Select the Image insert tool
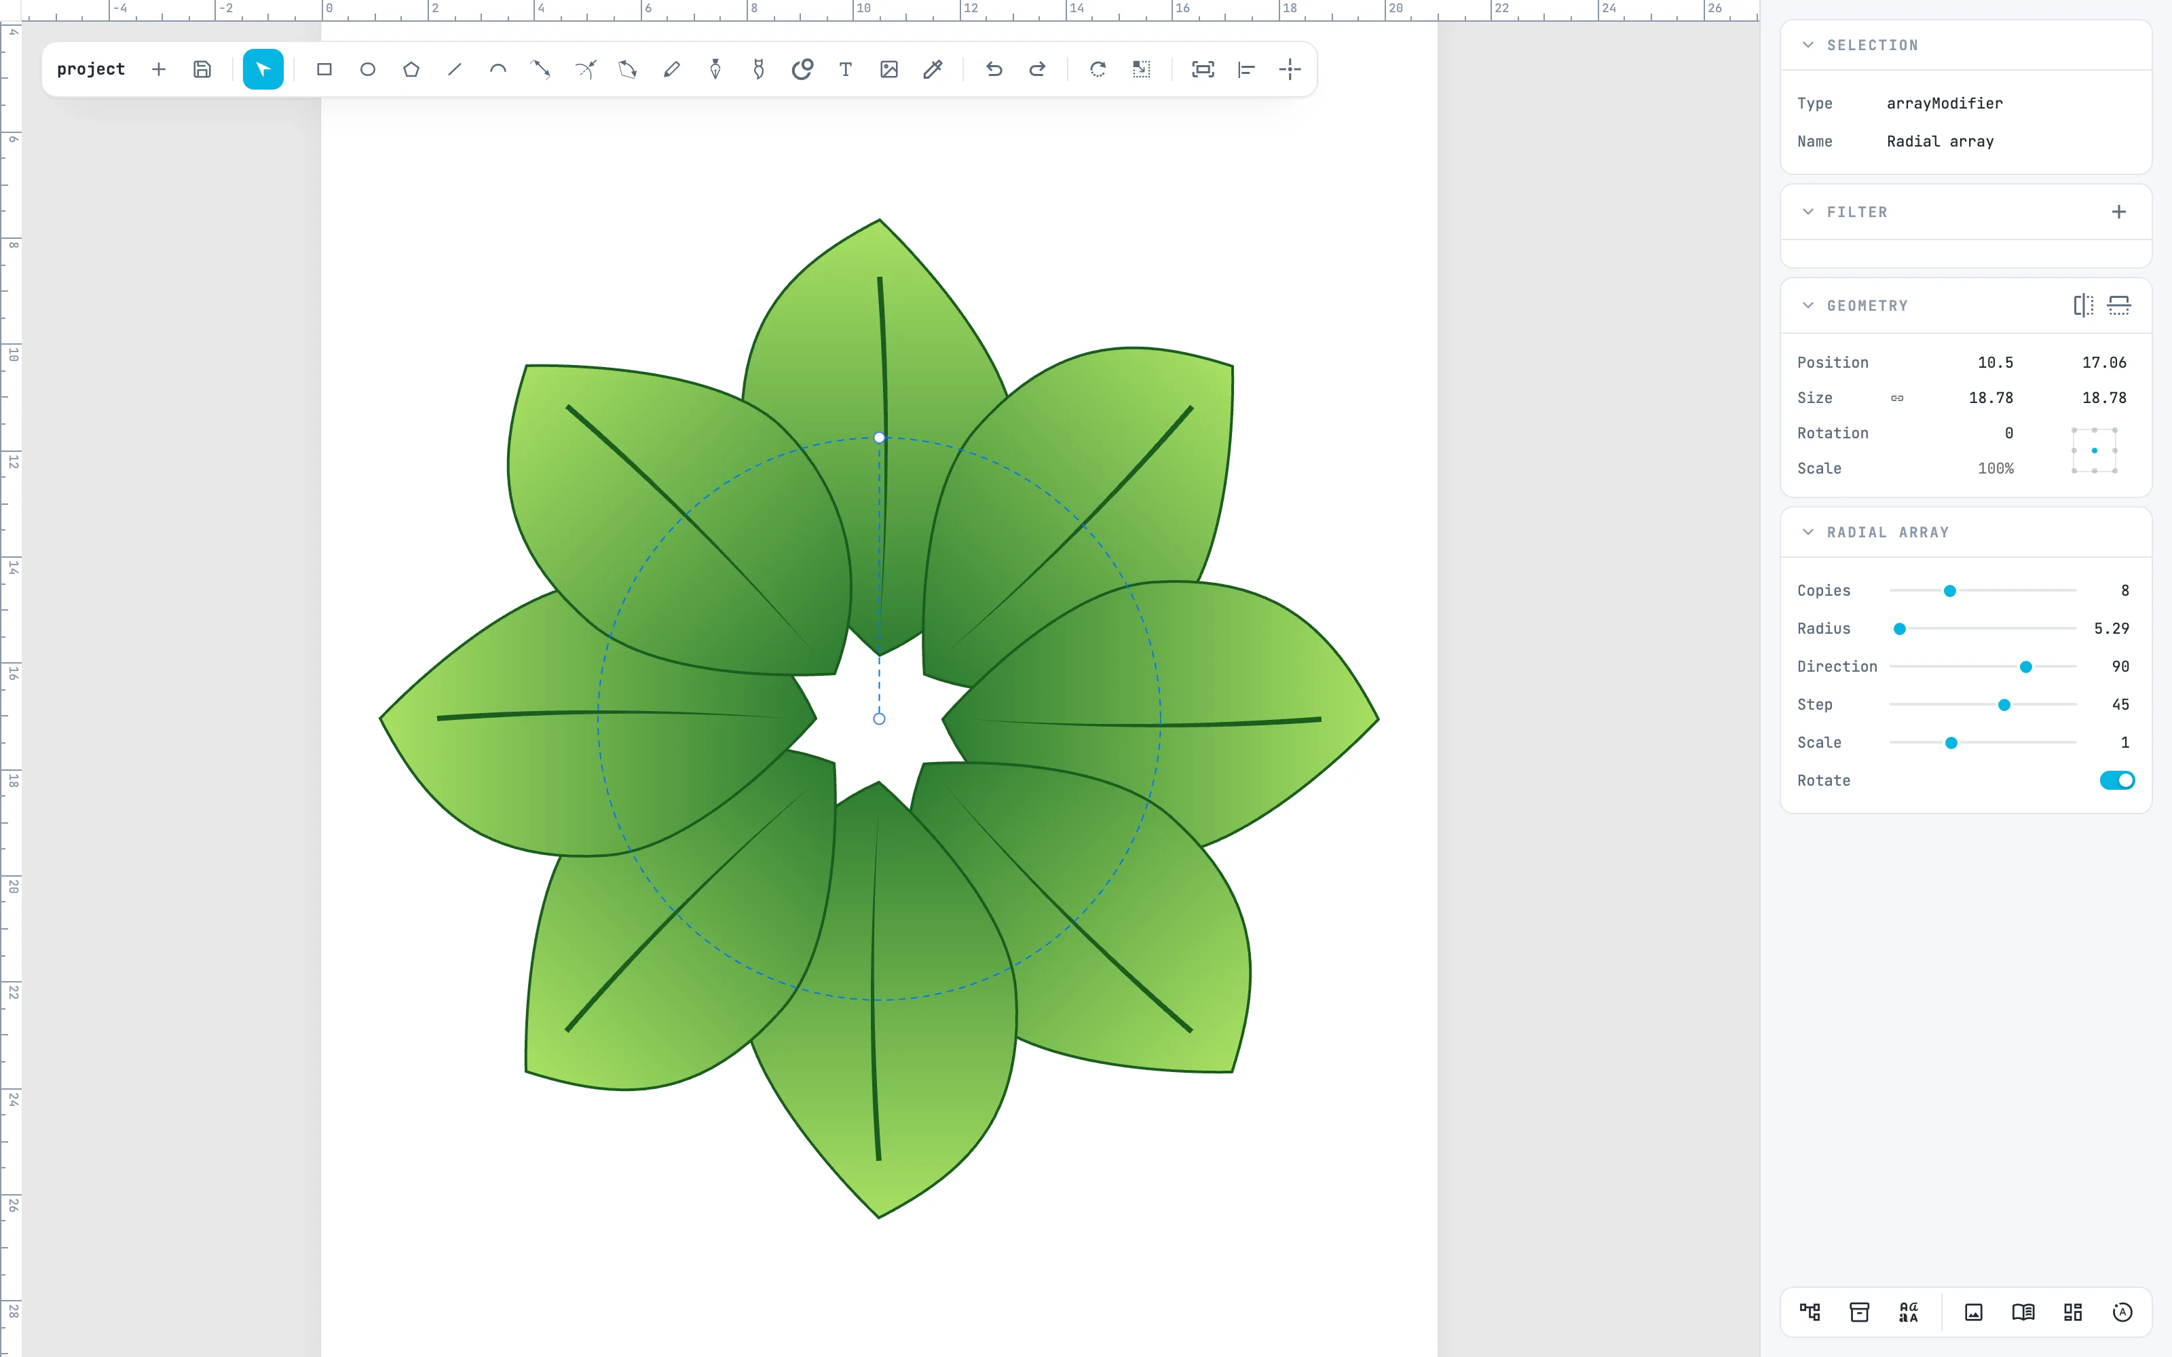Image resolution: width=2172 pixels, height=1357 pixels. [888, 69]
